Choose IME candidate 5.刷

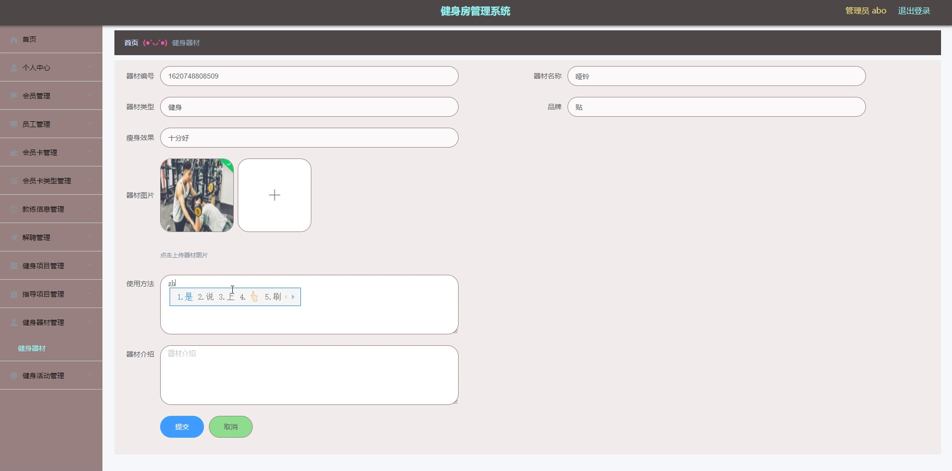(x=273, y=297)
